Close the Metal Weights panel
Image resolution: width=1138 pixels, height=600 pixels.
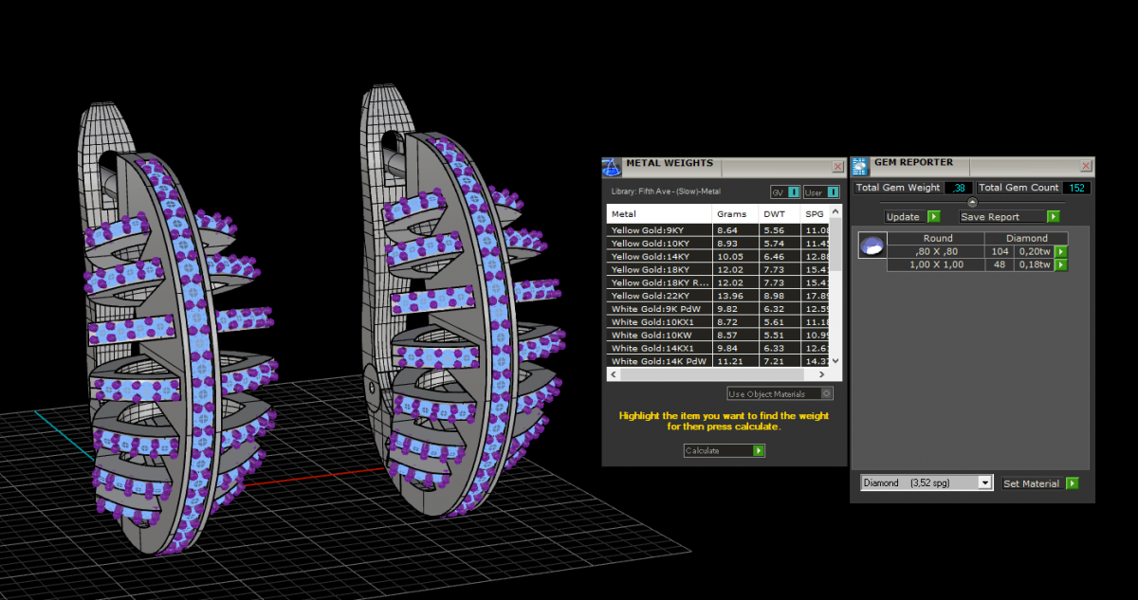837,167
